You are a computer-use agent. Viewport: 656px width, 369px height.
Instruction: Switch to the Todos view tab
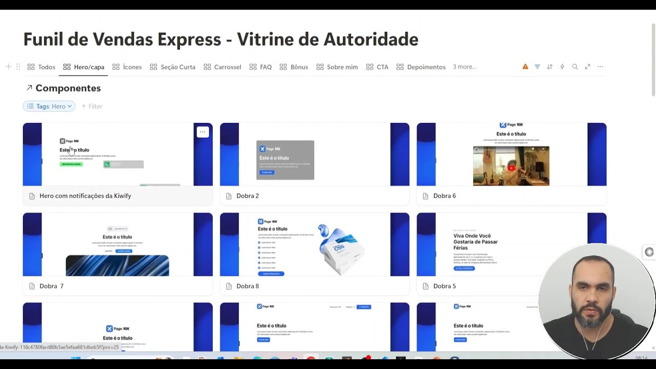pos(41,67)
